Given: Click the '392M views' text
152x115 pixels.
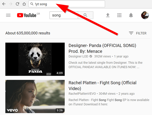Looking at the screenshot, I should pyautogui.click(x=103, y=56).
